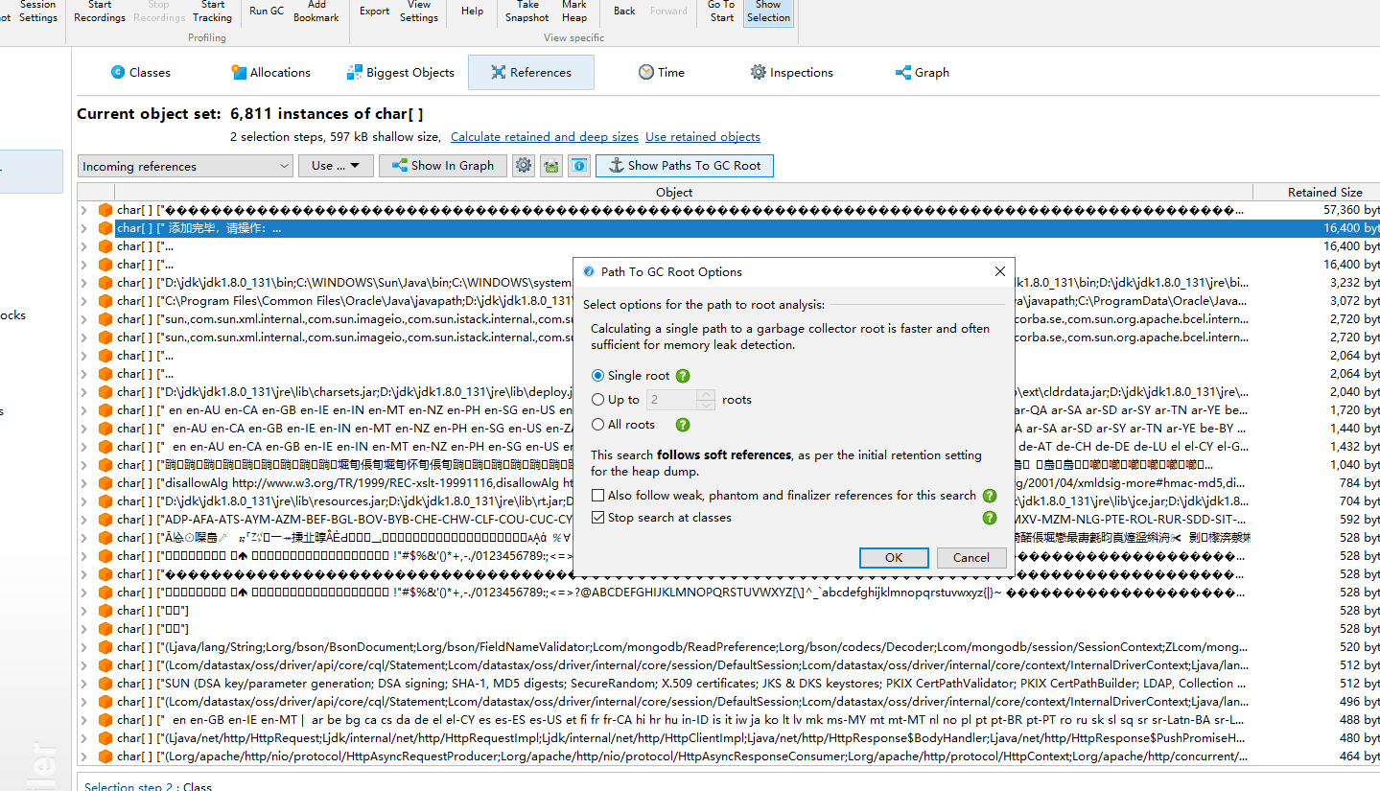The image size is (1380, 791).
Task: Switch to the Classes tab
Action: 140,72
